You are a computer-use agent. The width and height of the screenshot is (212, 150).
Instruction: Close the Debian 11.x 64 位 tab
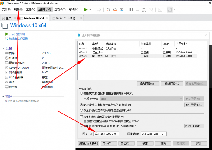coord(81,18)
